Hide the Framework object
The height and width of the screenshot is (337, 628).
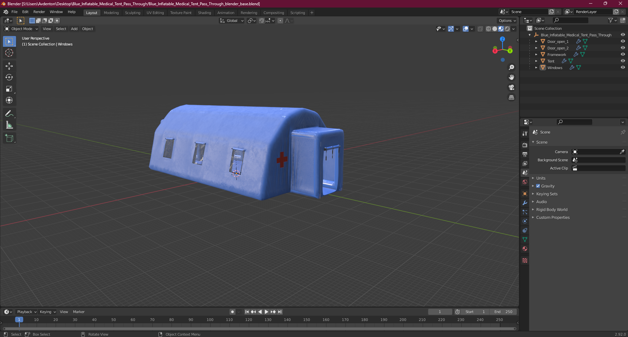[623, 55]
